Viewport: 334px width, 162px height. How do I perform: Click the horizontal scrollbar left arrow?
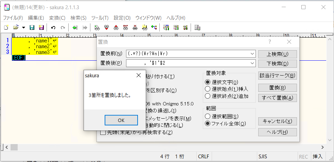(x=6, y=147)
